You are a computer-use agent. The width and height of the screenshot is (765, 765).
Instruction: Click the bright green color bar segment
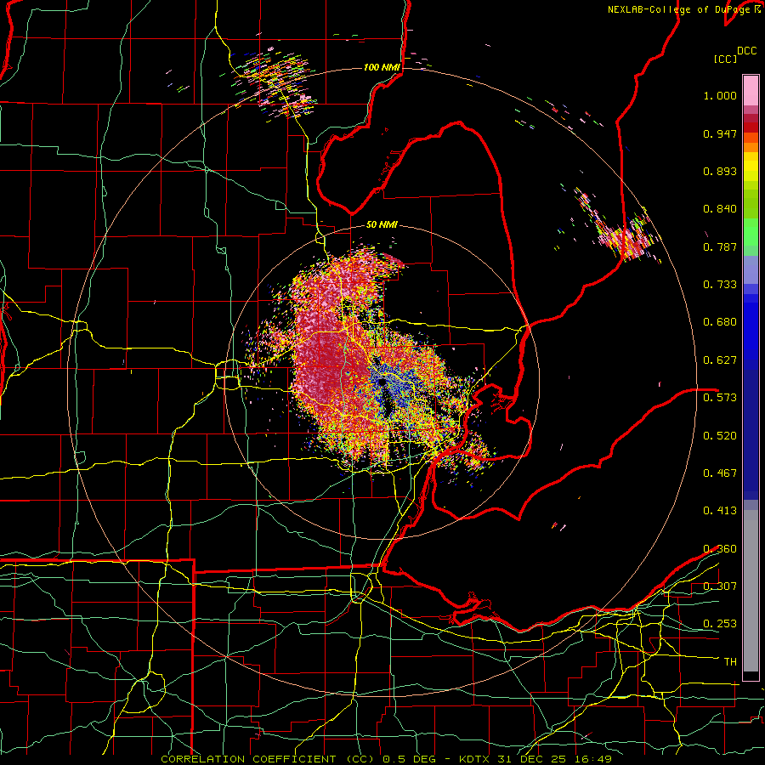pyautogui.click(x=751, y=232)
